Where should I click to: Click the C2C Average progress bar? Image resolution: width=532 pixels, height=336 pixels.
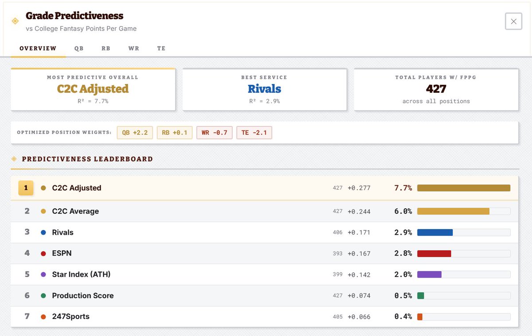[464, 211]
